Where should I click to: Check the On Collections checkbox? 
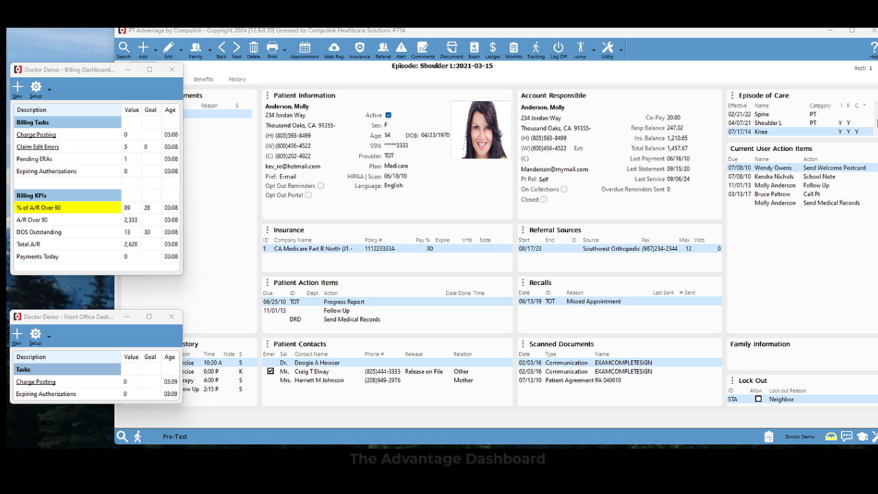tap(565, 189)
